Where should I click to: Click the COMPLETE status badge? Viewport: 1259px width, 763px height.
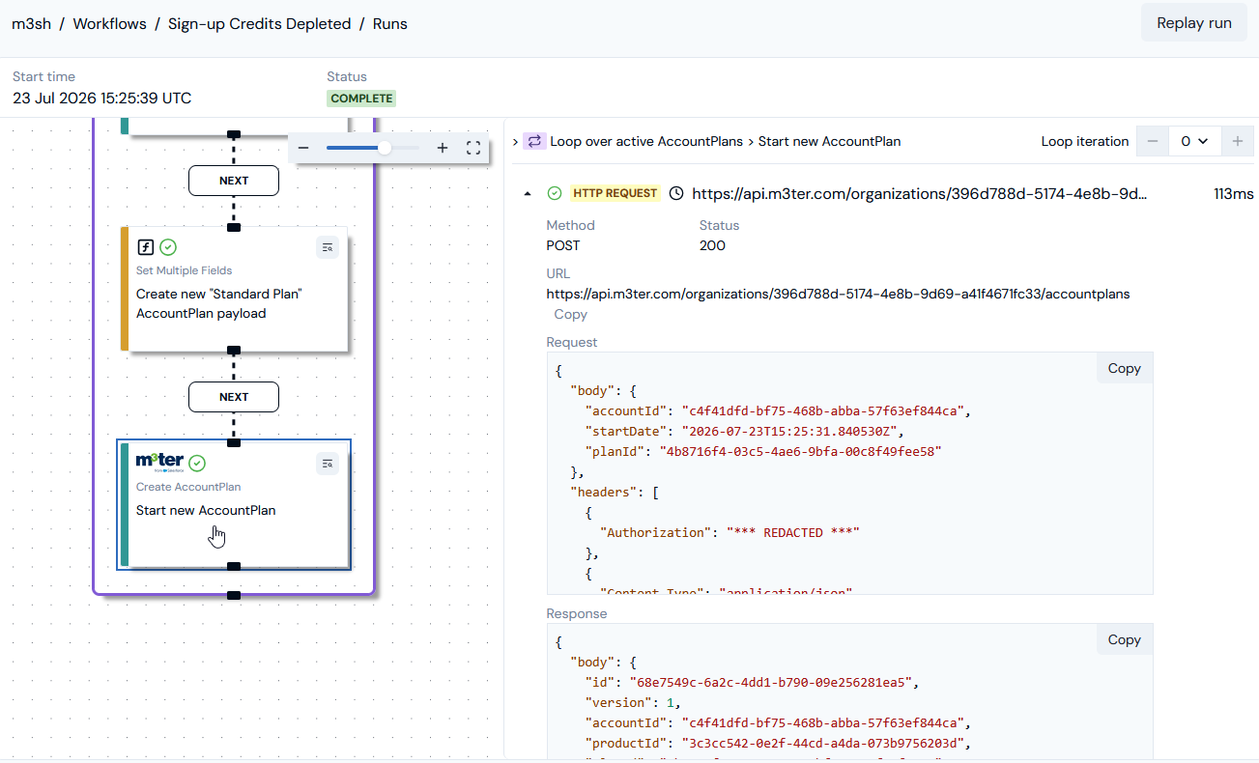(x=361, y=99)
